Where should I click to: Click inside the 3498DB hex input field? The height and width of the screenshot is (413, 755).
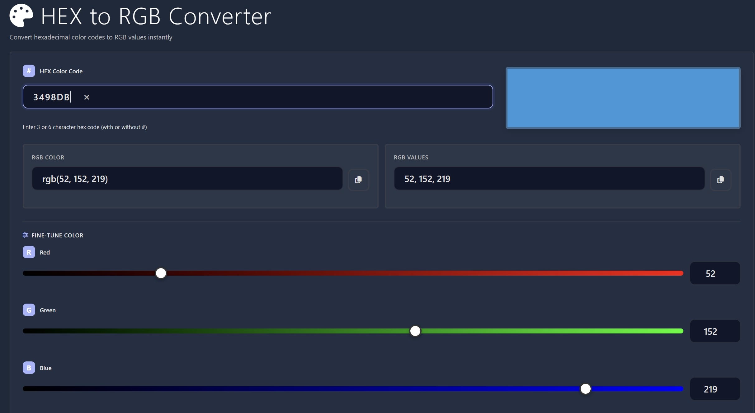[x=218, y=97]
